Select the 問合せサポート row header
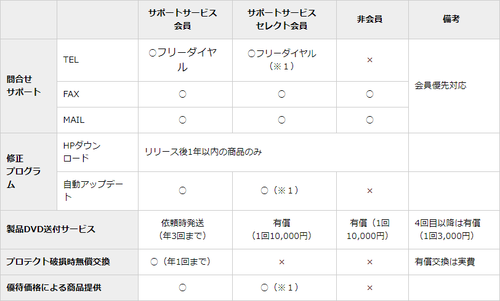 (x=23, y=85)
